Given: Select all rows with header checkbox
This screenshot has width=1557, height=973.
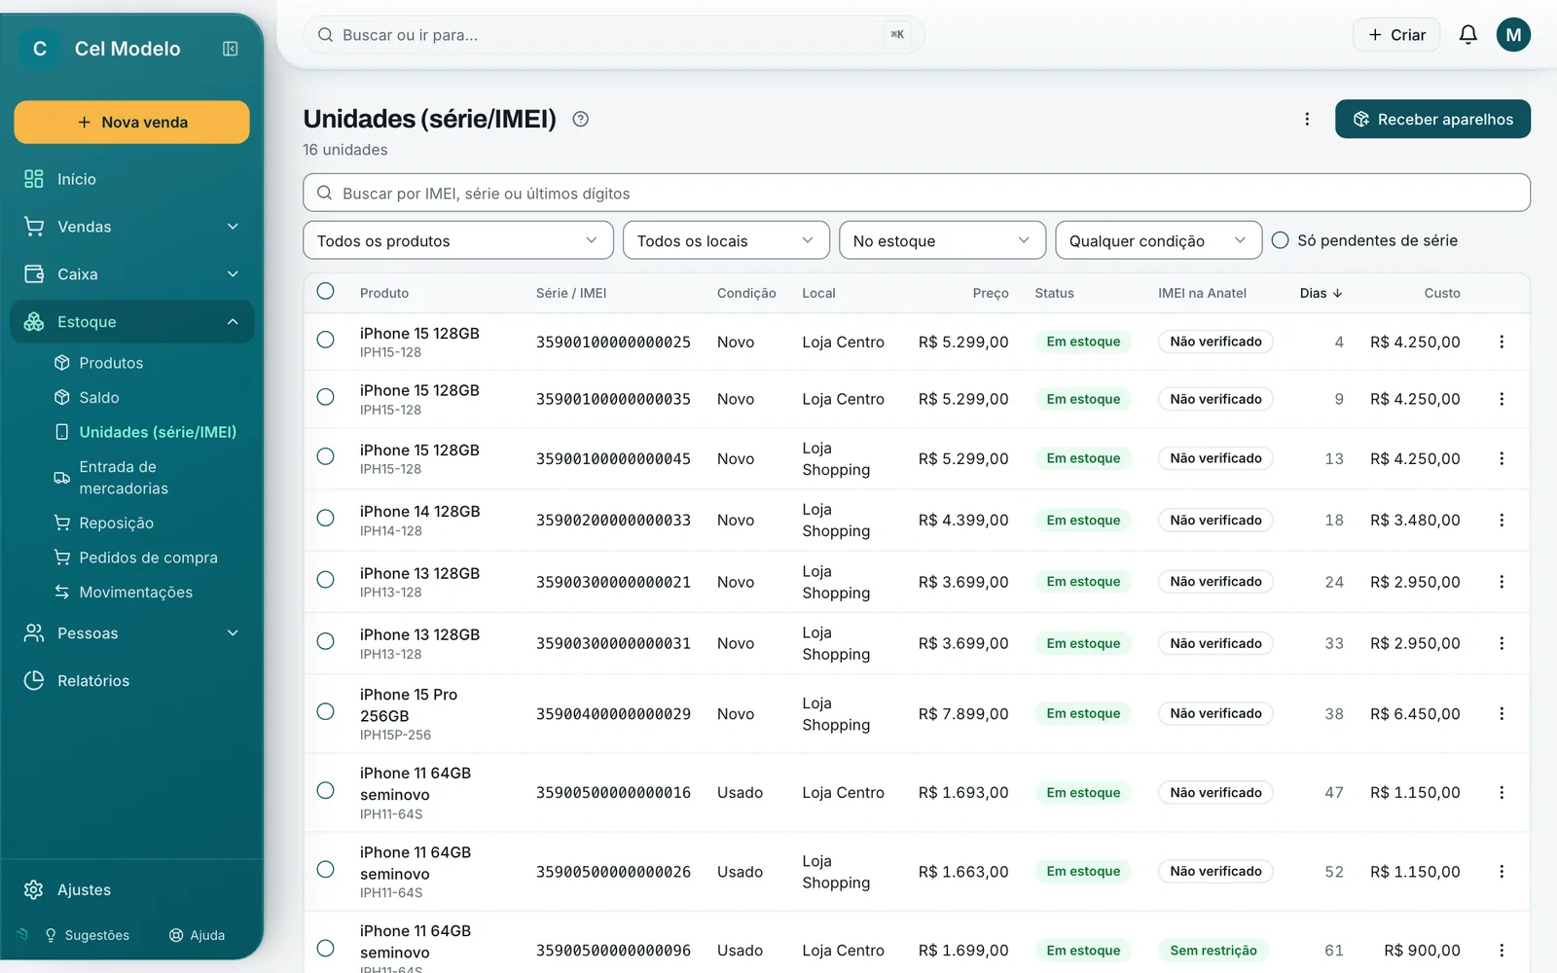Looking at the screenshot, I should point(325,291).
